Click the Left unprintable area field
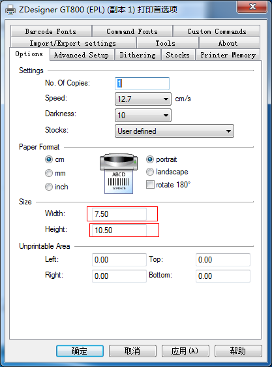 (x=119, y=259)
